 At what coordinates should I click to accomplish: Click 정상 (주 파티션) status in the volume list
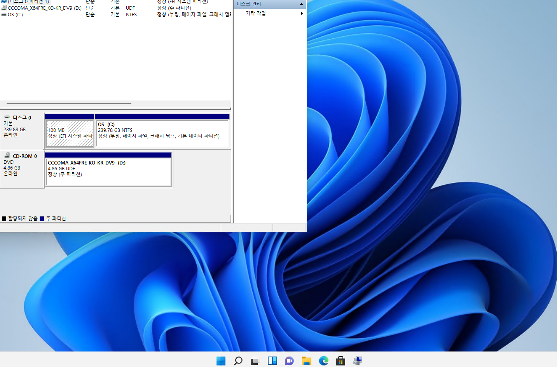pyautogui.click(x=174, y=8)
